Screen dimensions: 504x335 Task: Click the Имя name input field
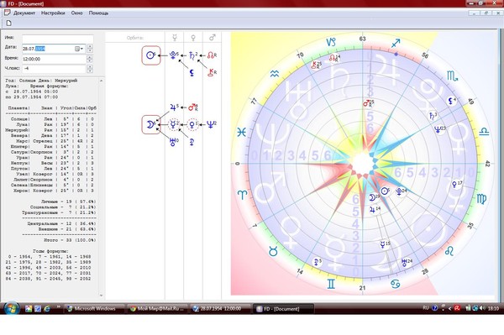57,39
